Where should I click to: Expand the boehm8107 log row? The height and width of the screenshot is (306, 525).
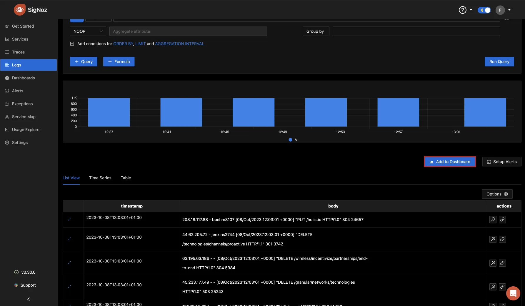[69, 219]
